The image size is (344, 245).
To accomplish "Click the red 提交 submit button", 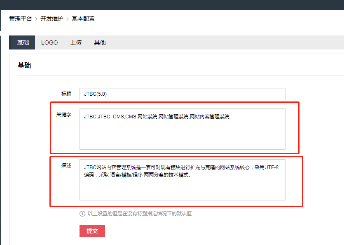I will click(92, 231).
